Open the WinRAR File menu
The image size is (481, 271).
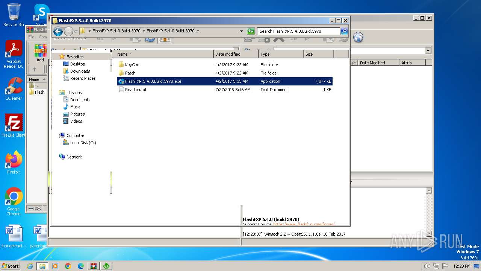(31, 37)
